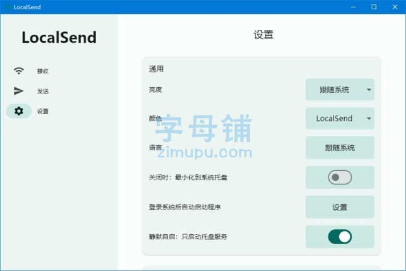Click the 亮度 label
The width and height of the screenshot is (406, 271).
(x=156, y=90)
